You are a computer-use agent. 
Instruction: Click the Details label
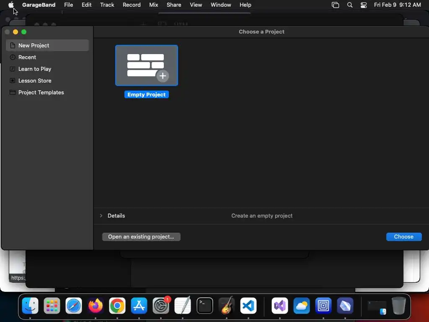tap(116, 216)
